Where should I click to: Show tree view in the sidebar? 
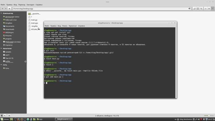point(5,116)
